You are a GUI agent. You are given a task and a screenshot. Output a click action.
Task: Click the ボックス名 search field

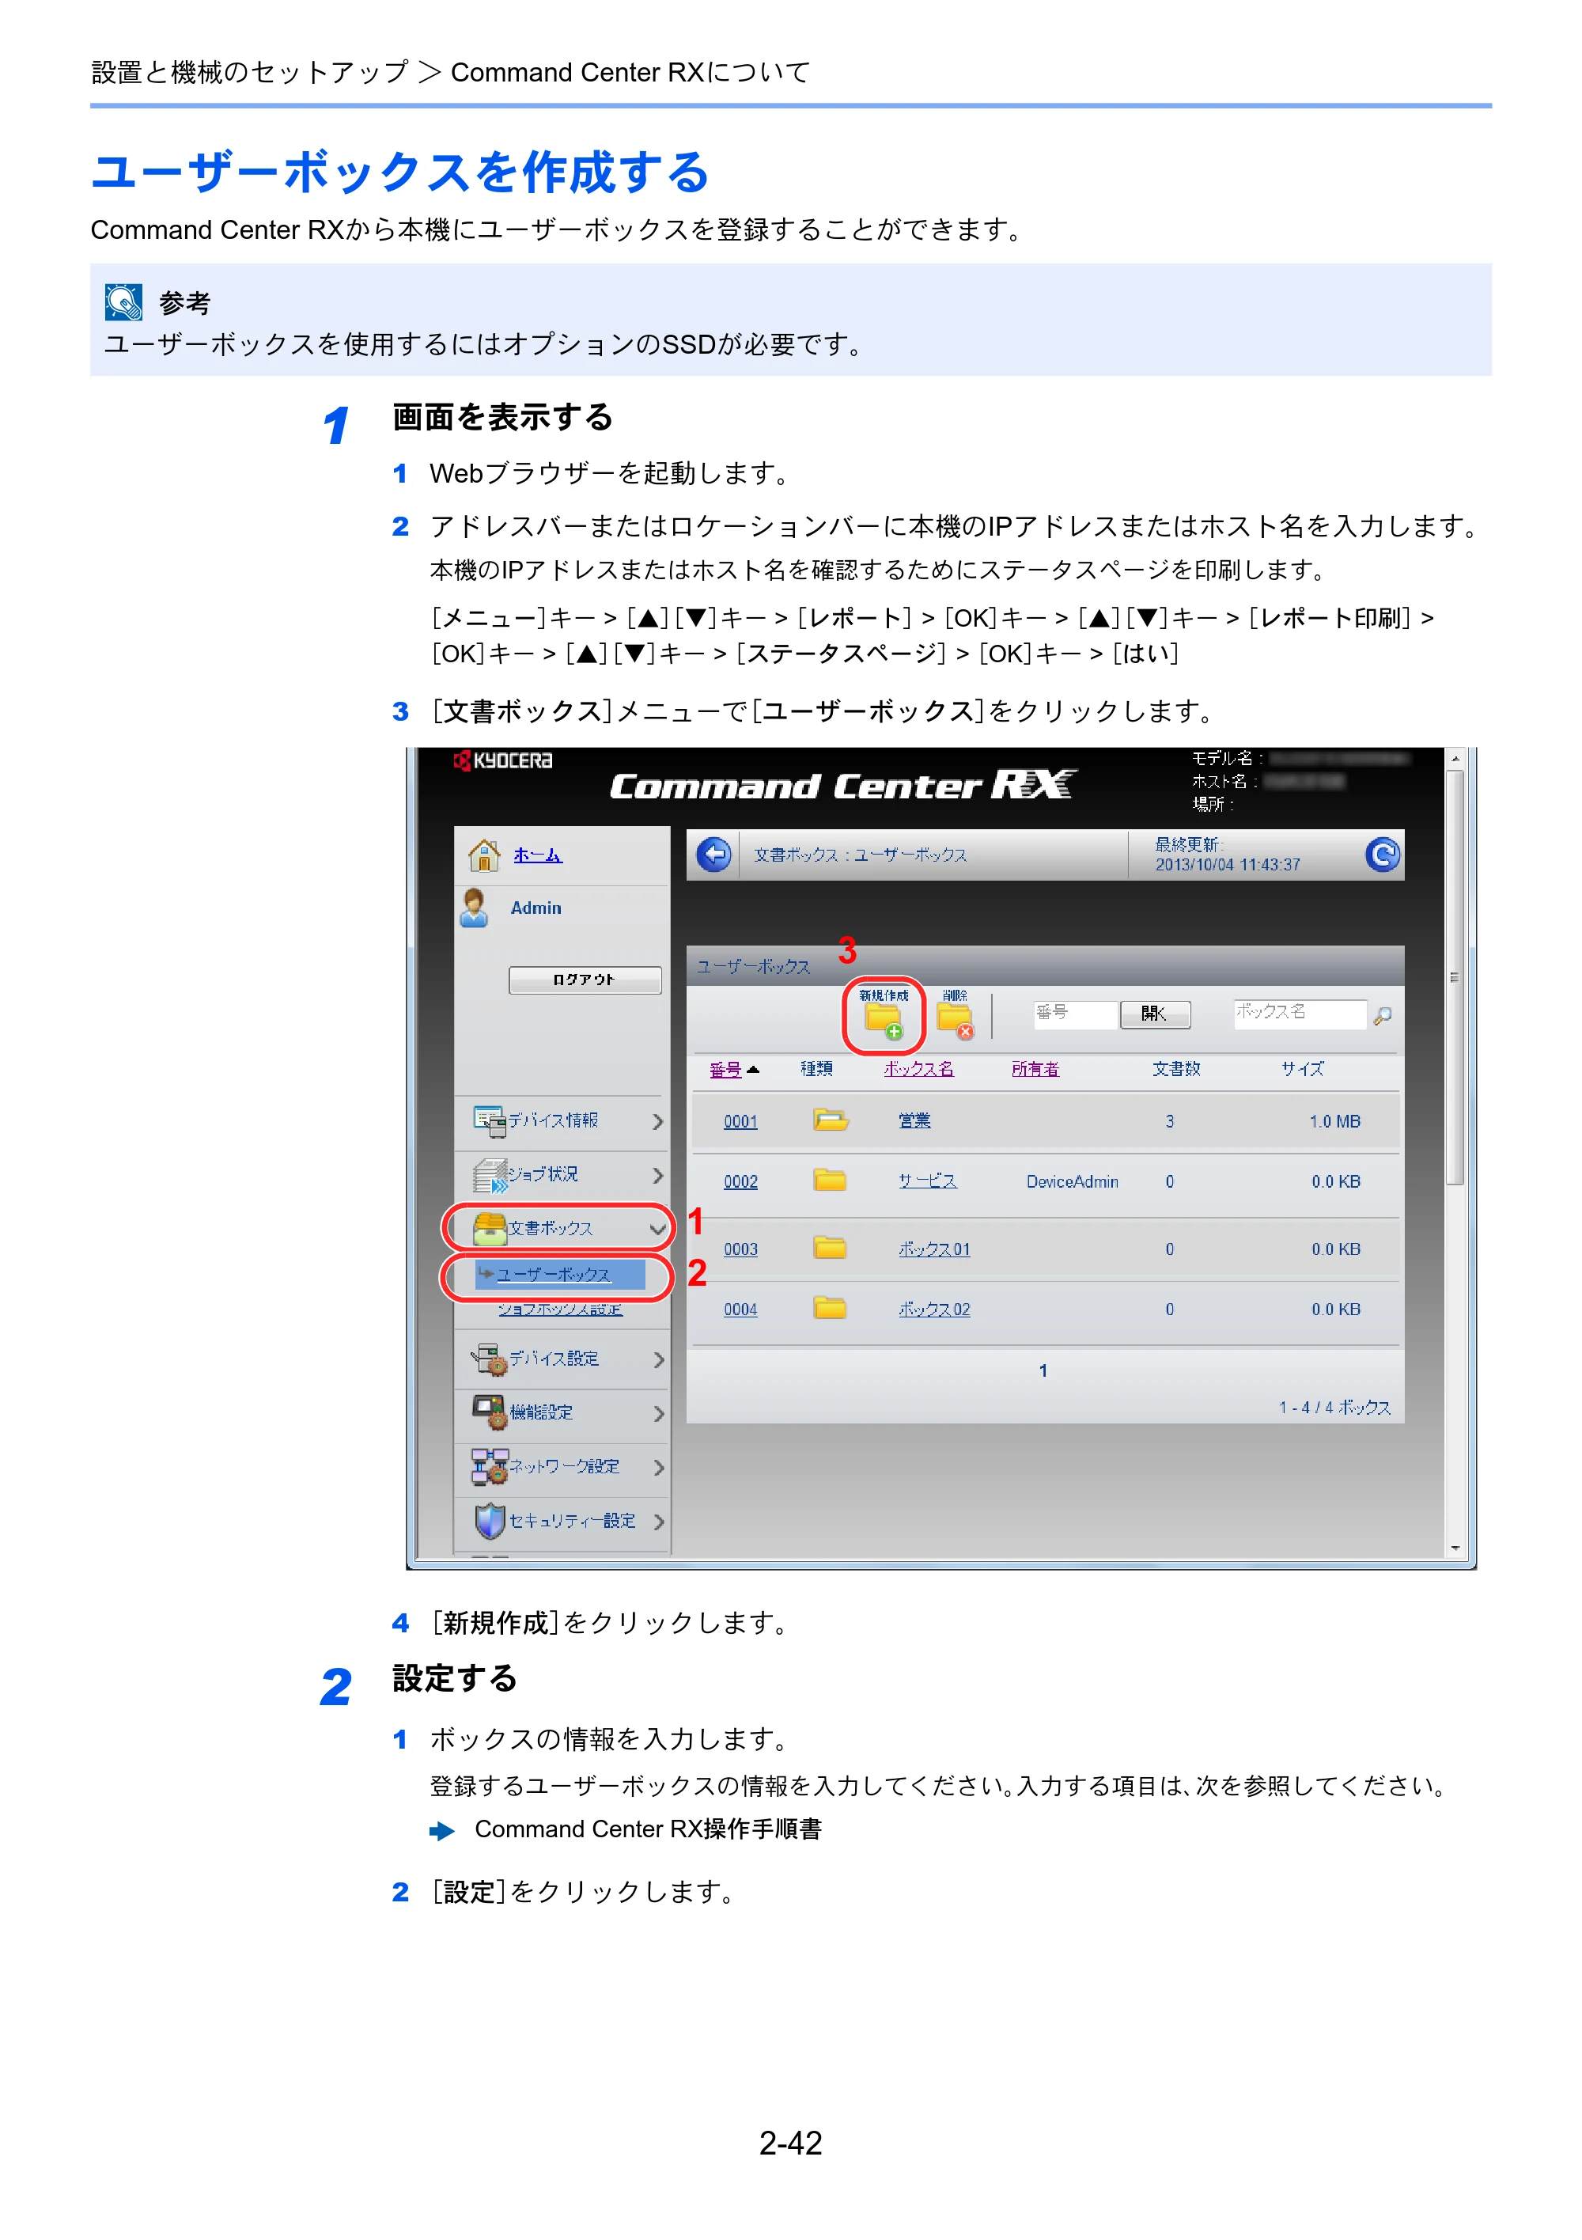[1300, 1014]
